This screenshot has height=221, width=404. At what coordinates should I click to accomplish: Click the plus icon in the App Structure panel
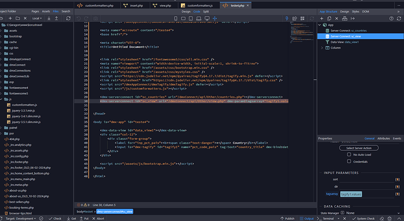tap(321, 18)
